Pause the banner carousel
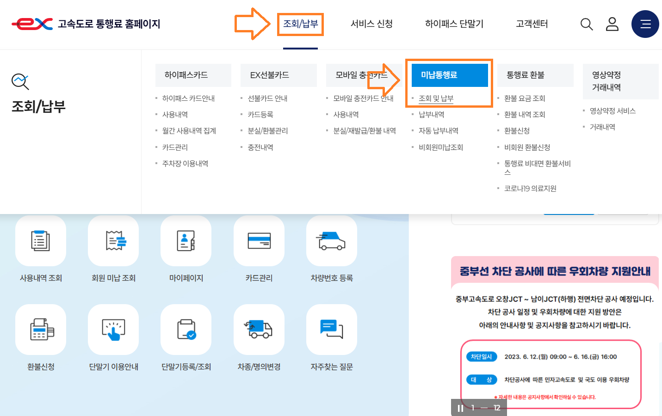The image size is (662, 416). [x=459, y=408]
